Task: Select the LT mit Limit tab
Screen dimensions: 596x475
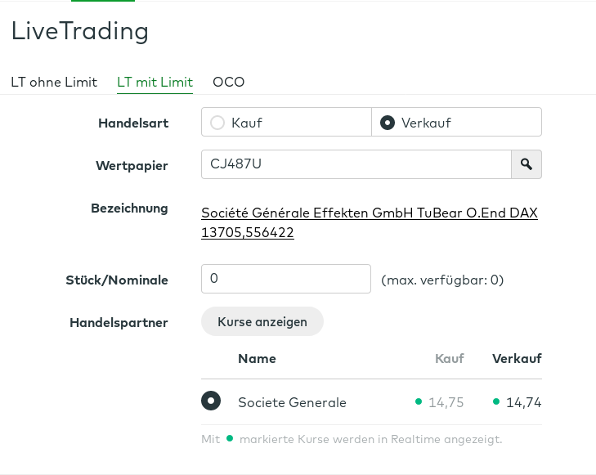Action: [x=155, y=82]
